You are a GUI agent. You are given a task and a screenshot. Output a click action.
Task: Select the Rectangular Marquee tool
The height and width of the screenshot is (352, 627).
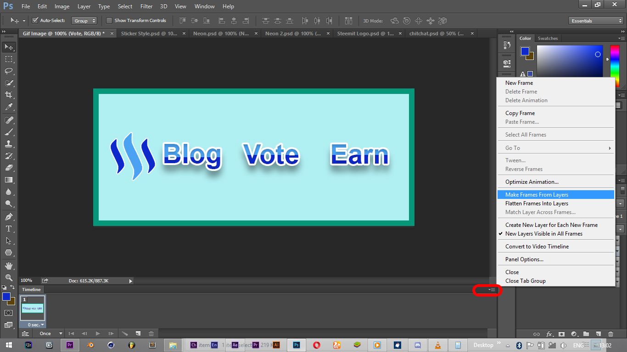(9, 59)
